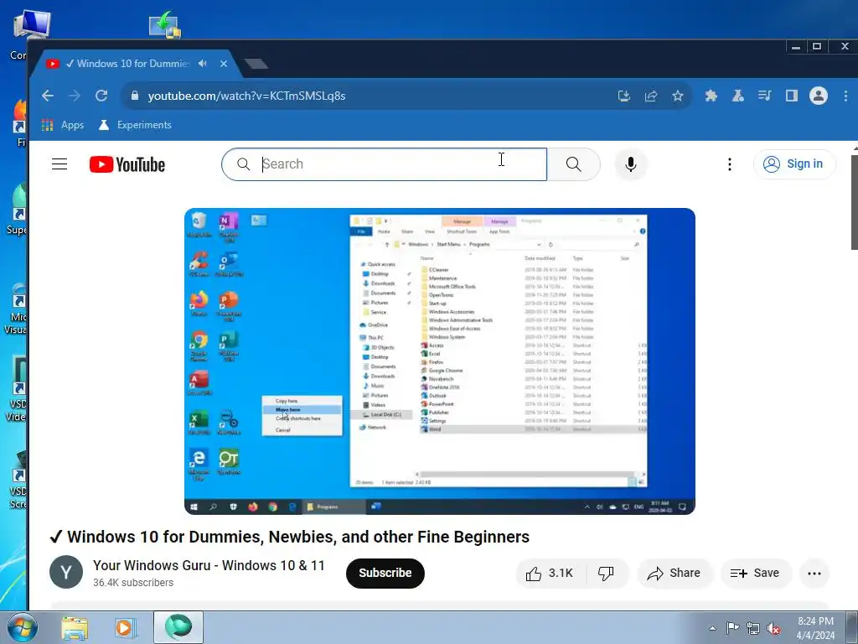Close the Windows 10 for Dummies tab
The image size is (858, 644).
(x=223, y=64)
